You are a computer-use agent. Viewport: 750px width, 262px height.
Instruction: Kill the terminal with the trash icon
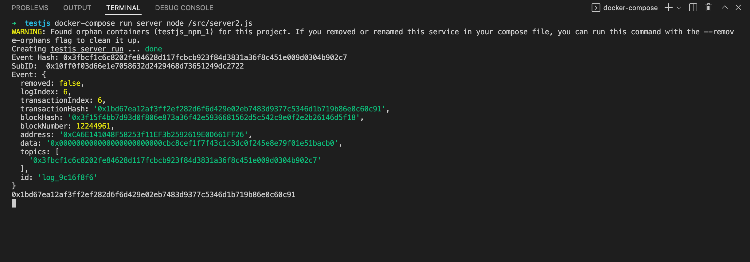tap(708, 8)
